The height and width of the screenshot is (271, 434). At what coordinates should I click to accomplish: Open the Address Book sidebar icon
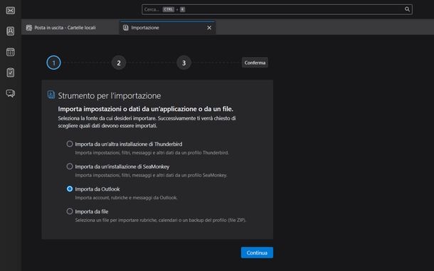click(x=11, y=31)
